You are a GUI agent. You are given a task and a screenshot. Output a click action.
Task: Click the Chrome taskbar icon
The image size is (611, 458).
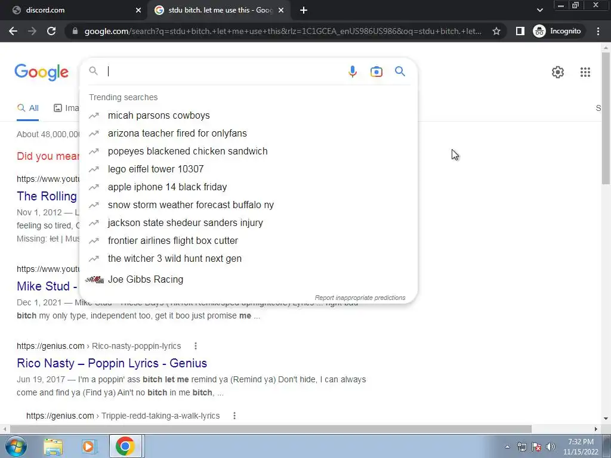pyautogui.click(x=125, y=446)
